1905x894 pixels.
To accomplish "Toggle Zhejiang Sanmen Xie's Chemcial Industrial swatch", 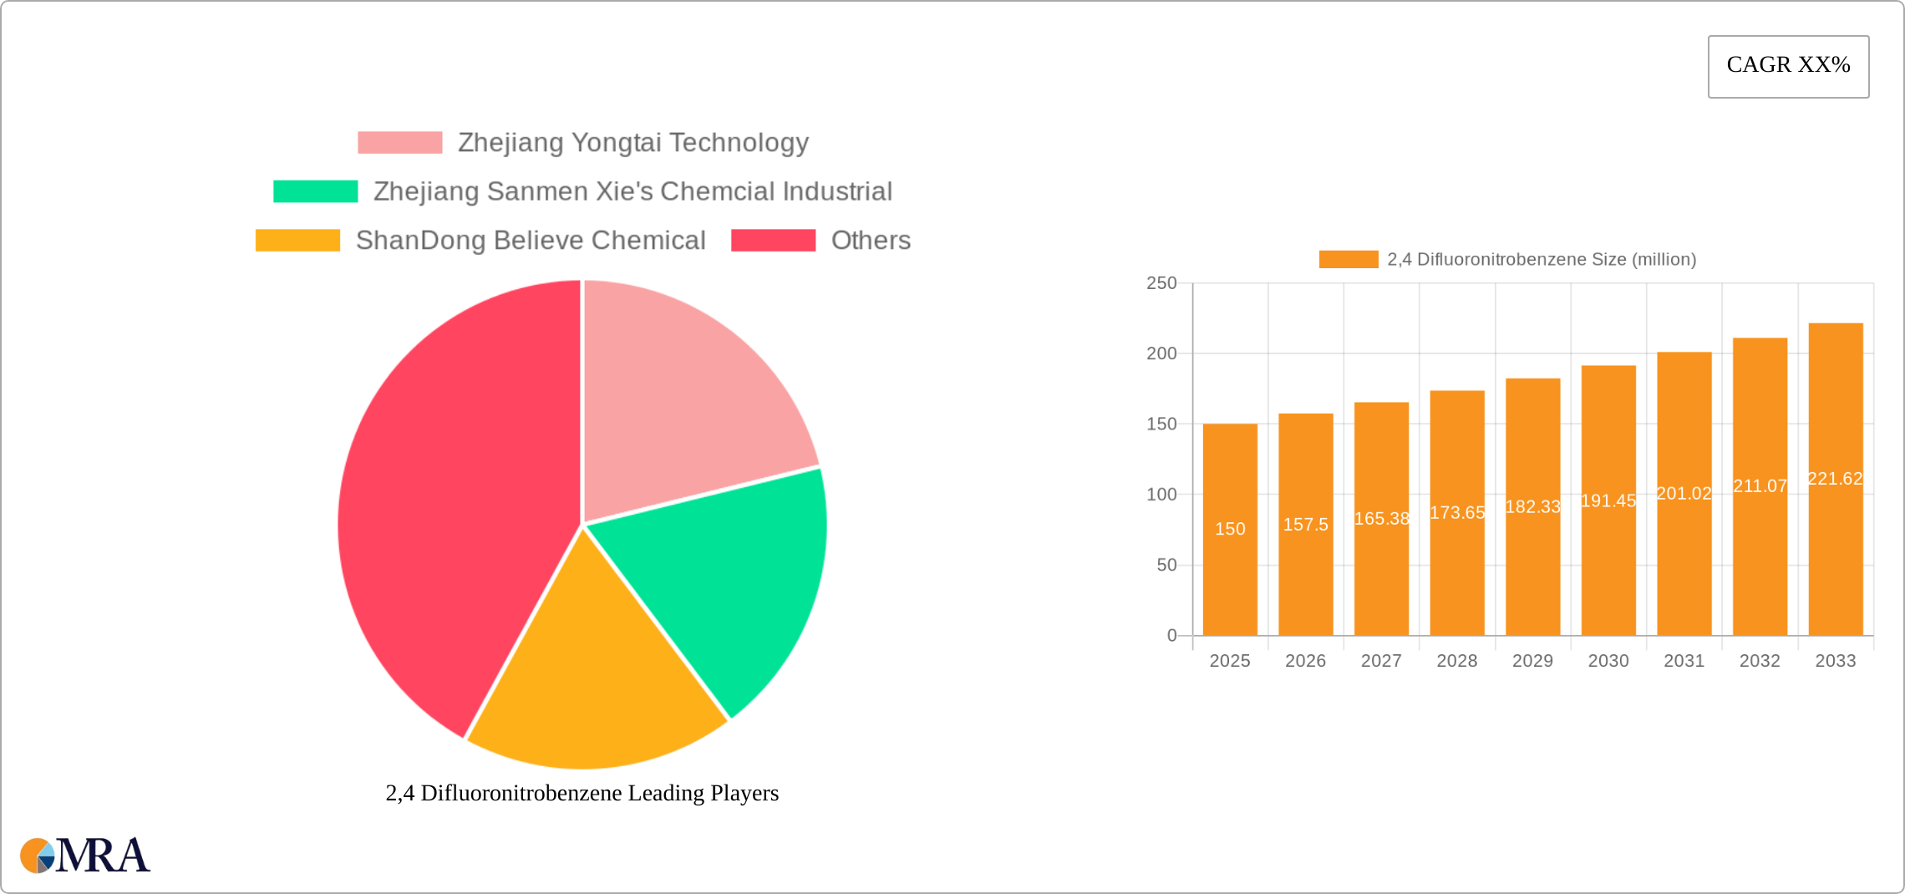I will coord(315,191).
